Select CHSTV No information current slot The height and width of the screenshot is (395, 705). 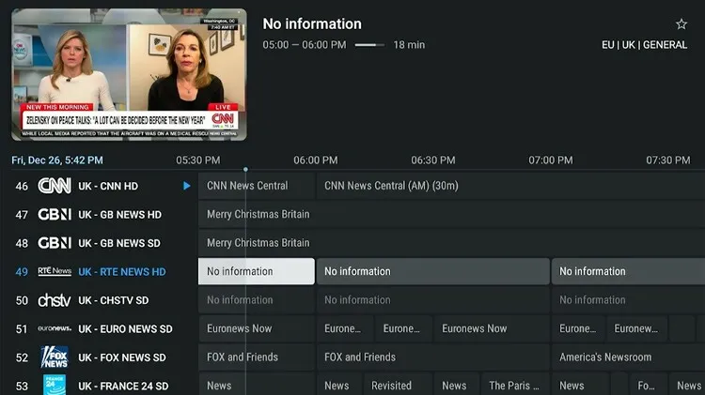257,300
